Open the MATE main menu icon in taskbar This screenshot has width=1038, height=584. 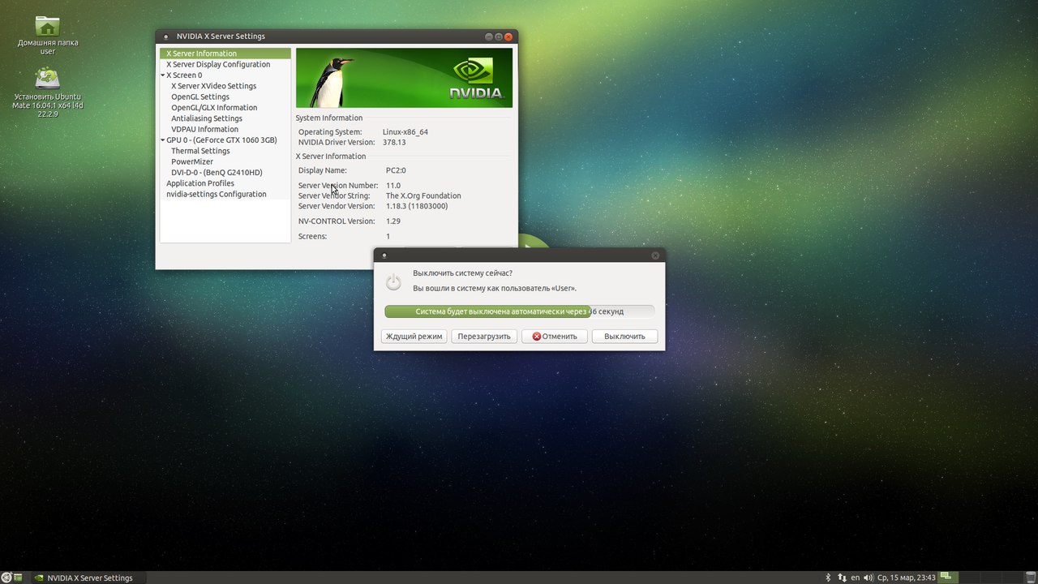[6, 578]
